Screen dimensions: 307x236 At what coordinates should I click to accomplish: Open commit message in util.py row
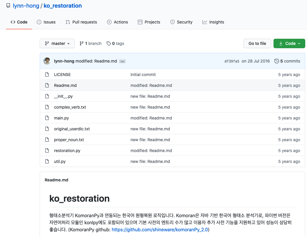coord(150,161)
